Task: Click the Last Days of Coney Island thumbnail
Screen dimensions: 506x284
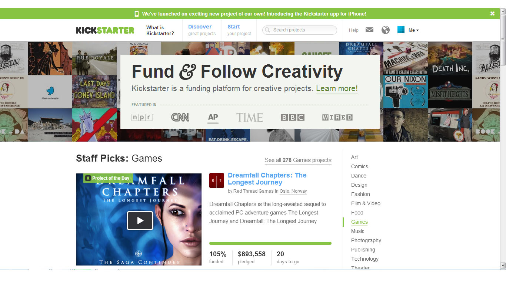Action: (x=94, y=92)
